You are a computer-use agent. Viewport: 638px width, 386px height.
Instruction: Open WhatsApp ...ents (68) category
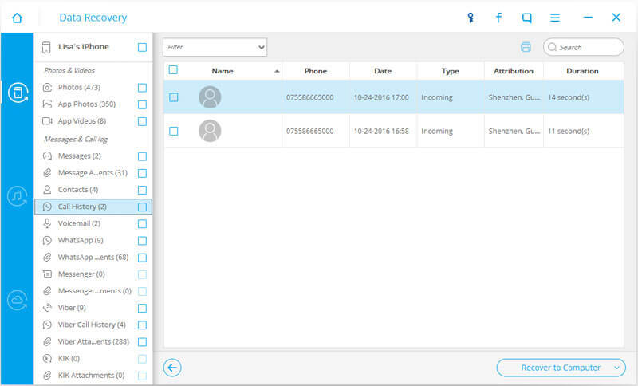93,257
